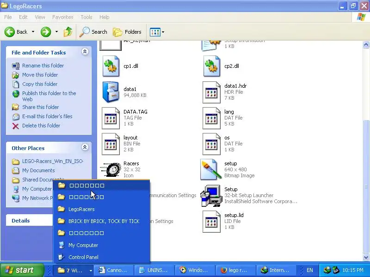Click the vertical scrollbar thumb

point(366,186)
